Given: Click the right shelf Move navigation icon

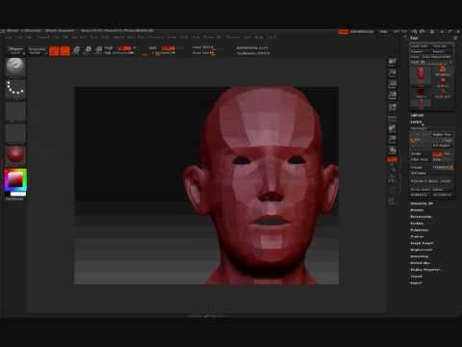Looking at the screenshot, I should [x=392, y=129].
